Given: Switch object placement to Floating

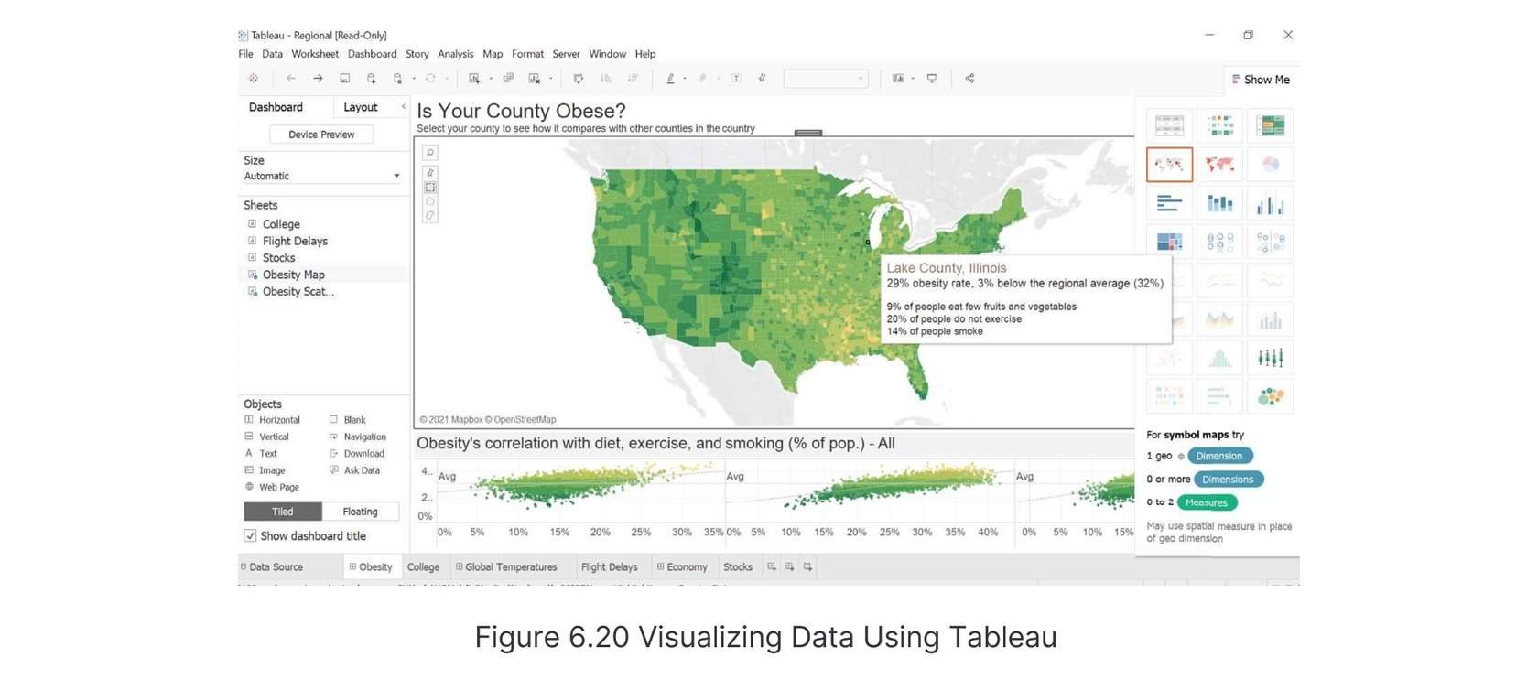Looking at the screenshot, I should click(360, 512).
